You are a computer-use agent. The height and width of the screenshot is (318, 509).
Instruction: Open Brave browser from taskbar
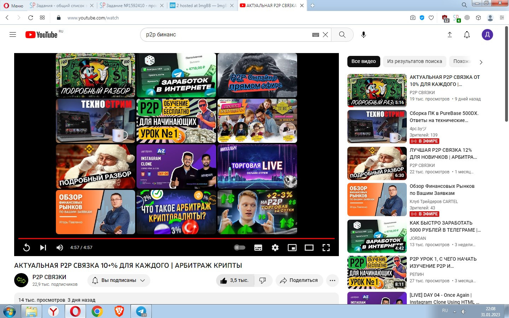119,312
